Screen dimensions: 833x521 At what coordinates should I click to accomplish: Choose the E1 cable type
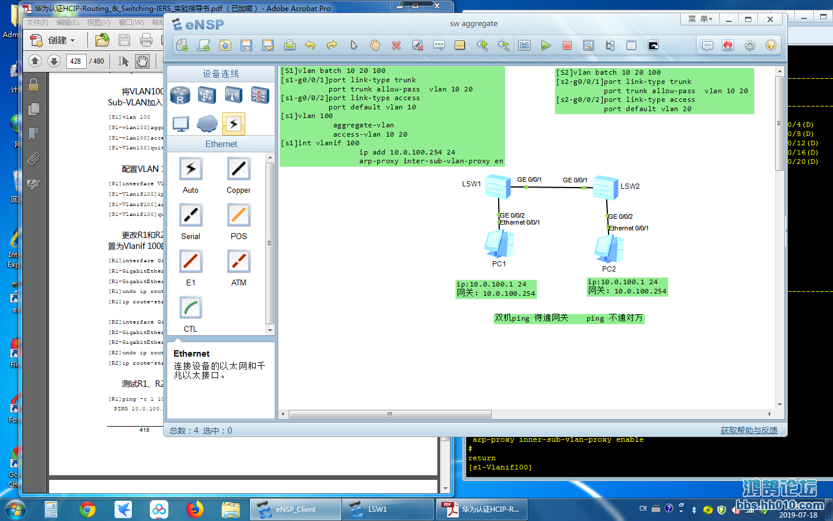190,268
